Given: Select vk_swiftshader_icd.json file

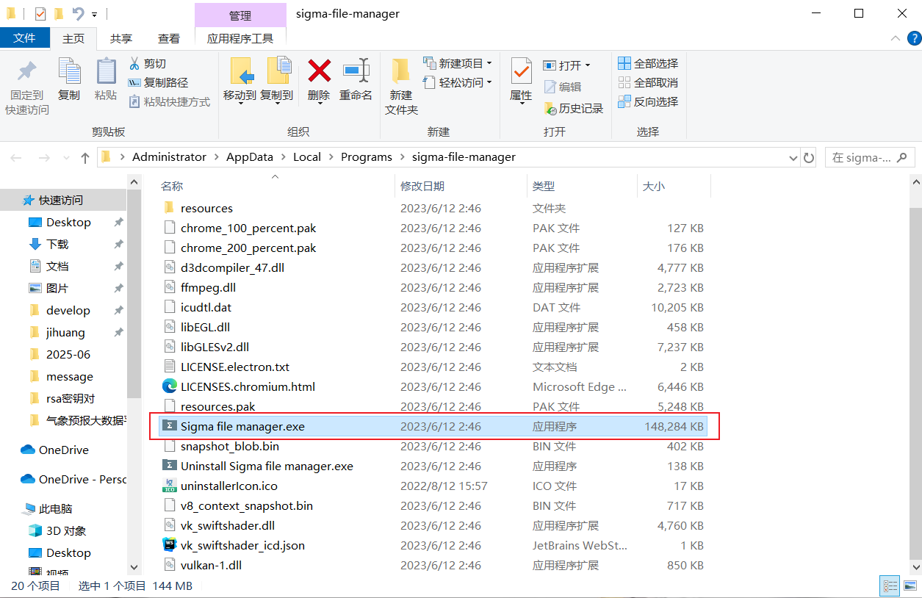Looking at the screenshot, I should (242, 546).
